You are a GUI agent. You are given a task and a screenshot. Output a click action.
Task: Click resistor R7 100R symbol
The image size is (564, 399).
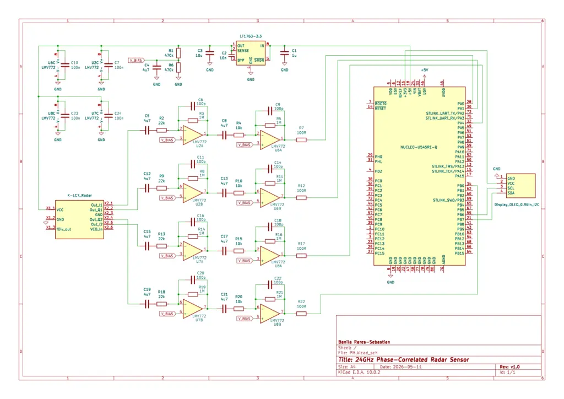click(x=301, y=140)
